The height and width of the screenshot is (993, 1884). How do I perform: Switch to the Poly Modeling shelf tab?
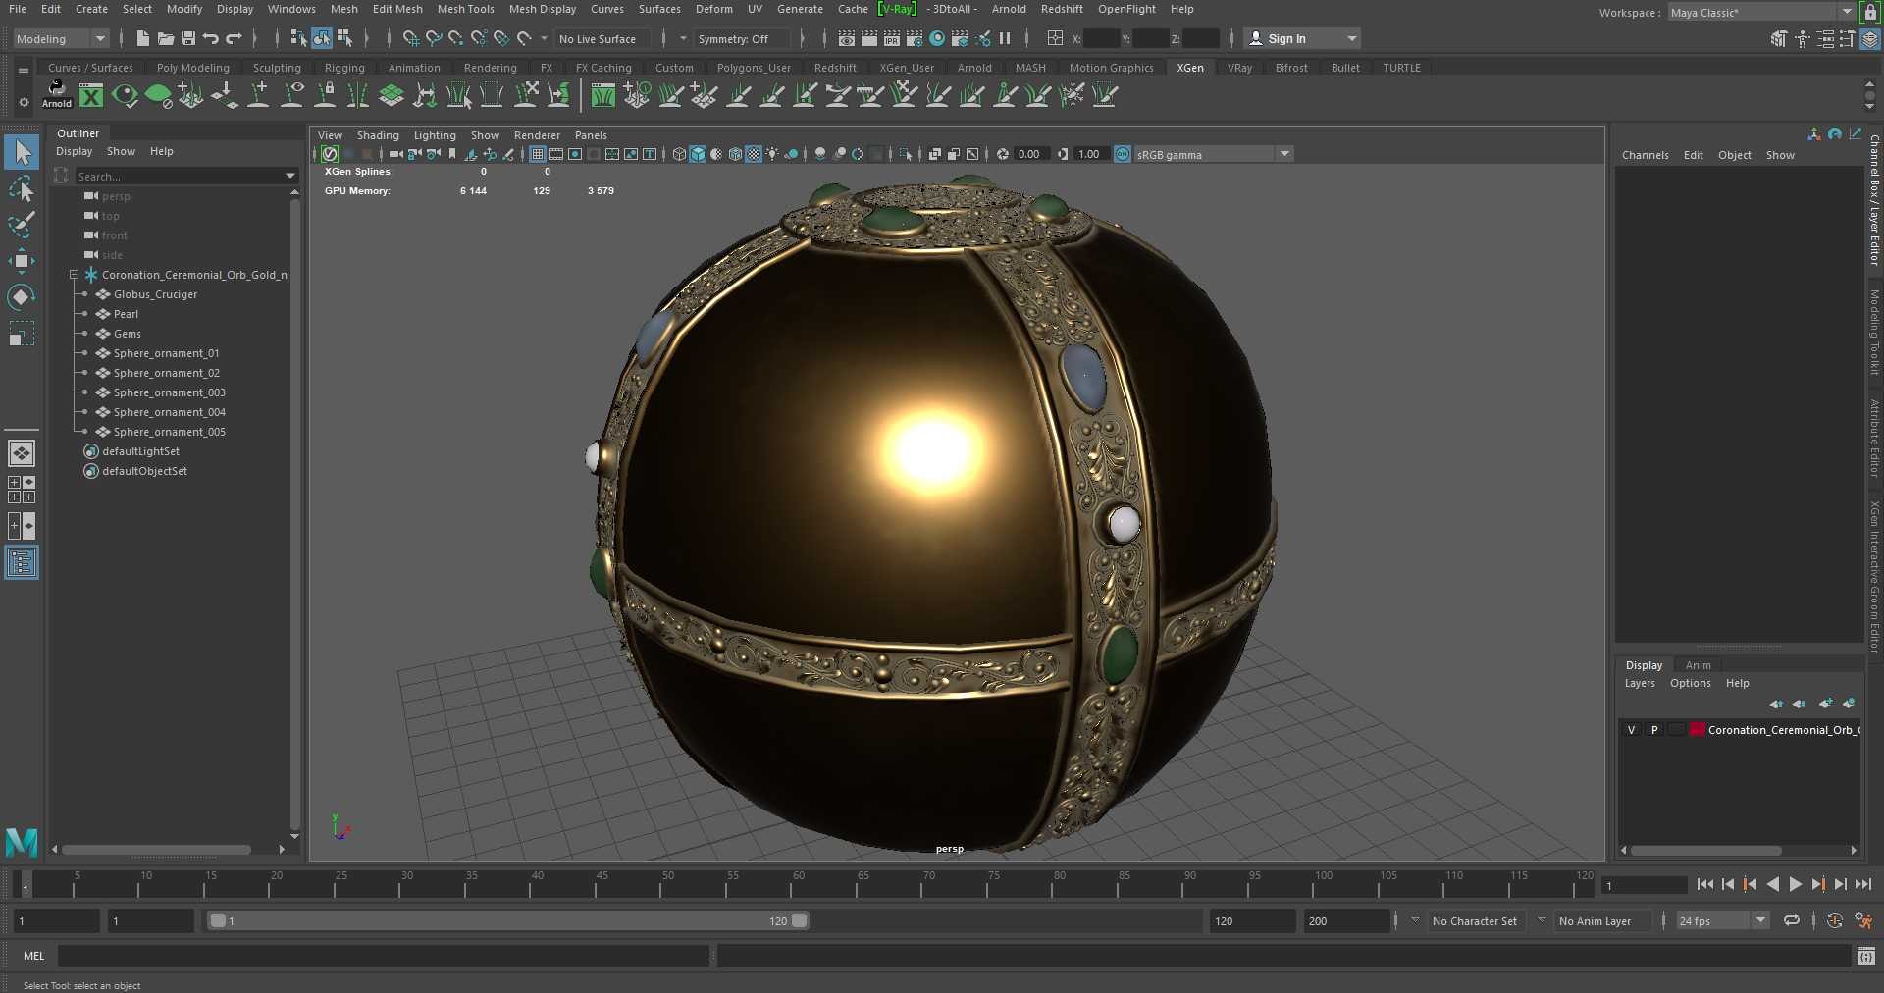pyautogui.click(x=193, y=68)
